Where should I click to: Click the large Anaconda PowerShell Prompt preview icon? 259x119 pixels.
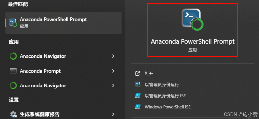[x=192, y=20]
